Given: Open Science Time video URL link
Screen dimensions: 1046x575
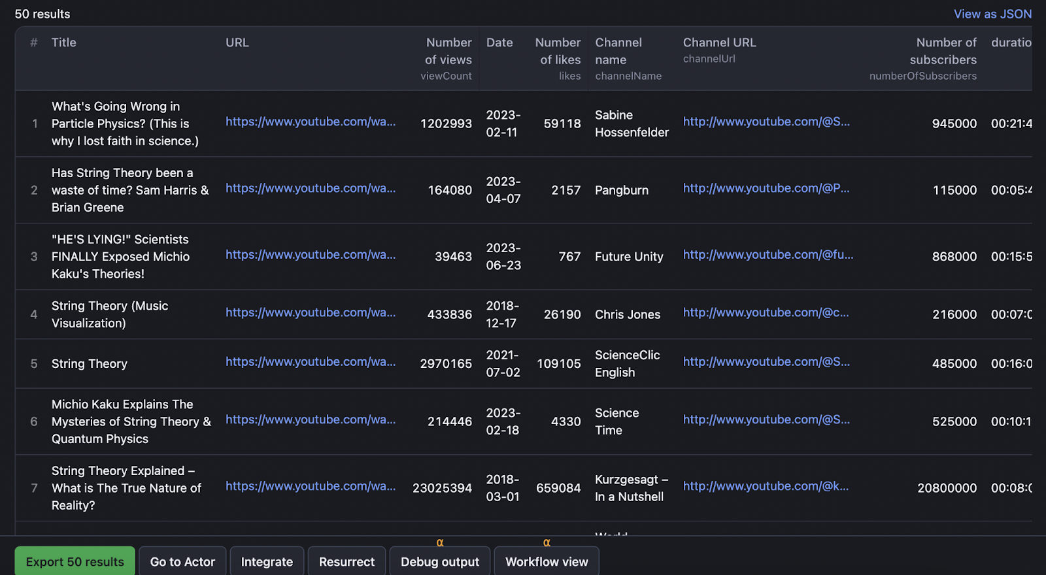Looking at the screenshot, I should pyautogui.click(x=311, y=419).
